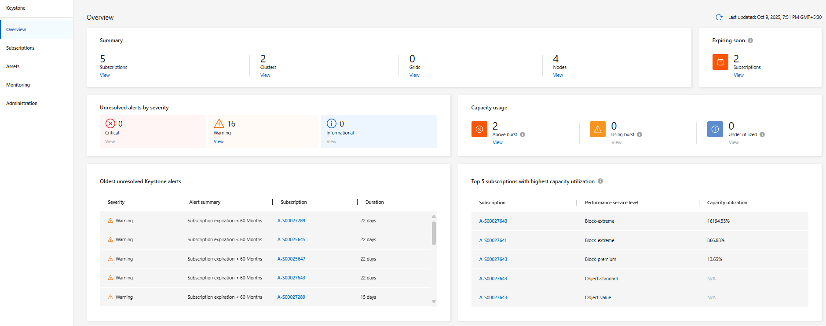Image resolution: width=826 pixels, height=326 pixels.
Task: Click the red Above burst status icon
Action: tap(479, 129)
